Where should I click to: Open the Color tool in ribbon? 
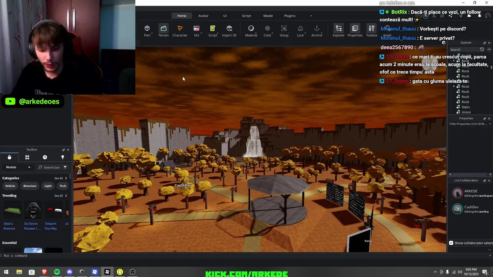pos(267,31)
